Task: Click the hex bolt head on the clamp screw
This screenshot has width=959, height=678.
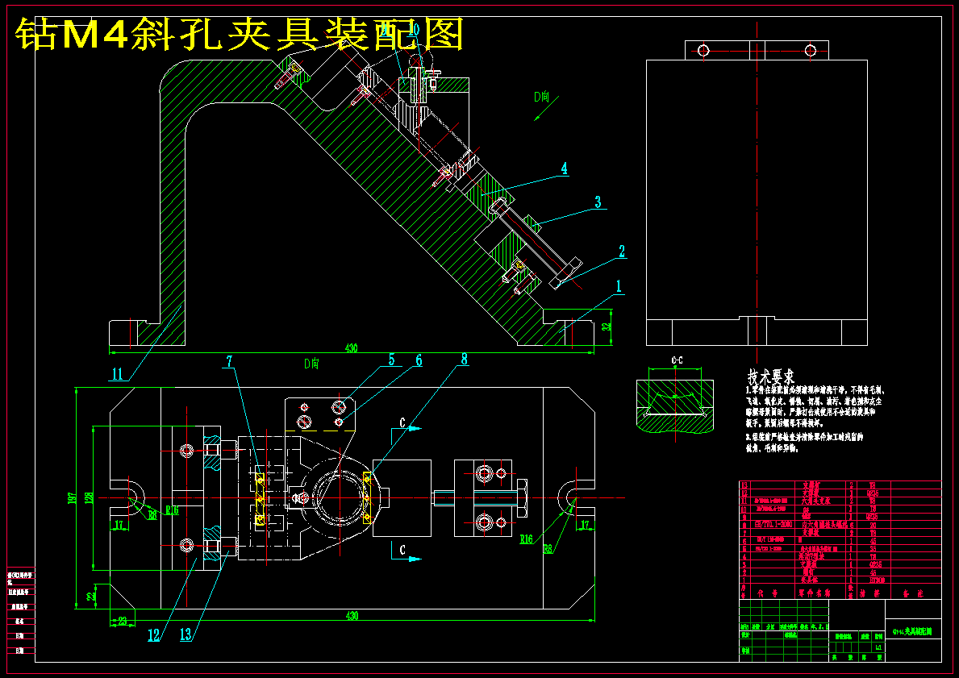Action: pyautogui.click(x=523, y=497)
